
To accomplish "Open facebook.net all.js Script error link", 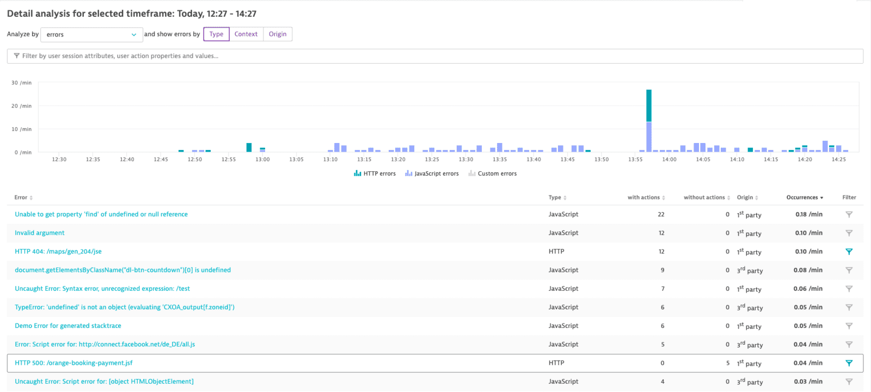I will click(x=105, y=344).
